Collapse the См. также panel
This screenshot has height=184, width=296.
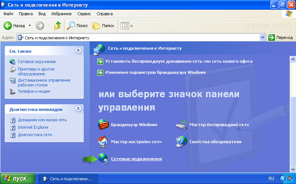78,50
